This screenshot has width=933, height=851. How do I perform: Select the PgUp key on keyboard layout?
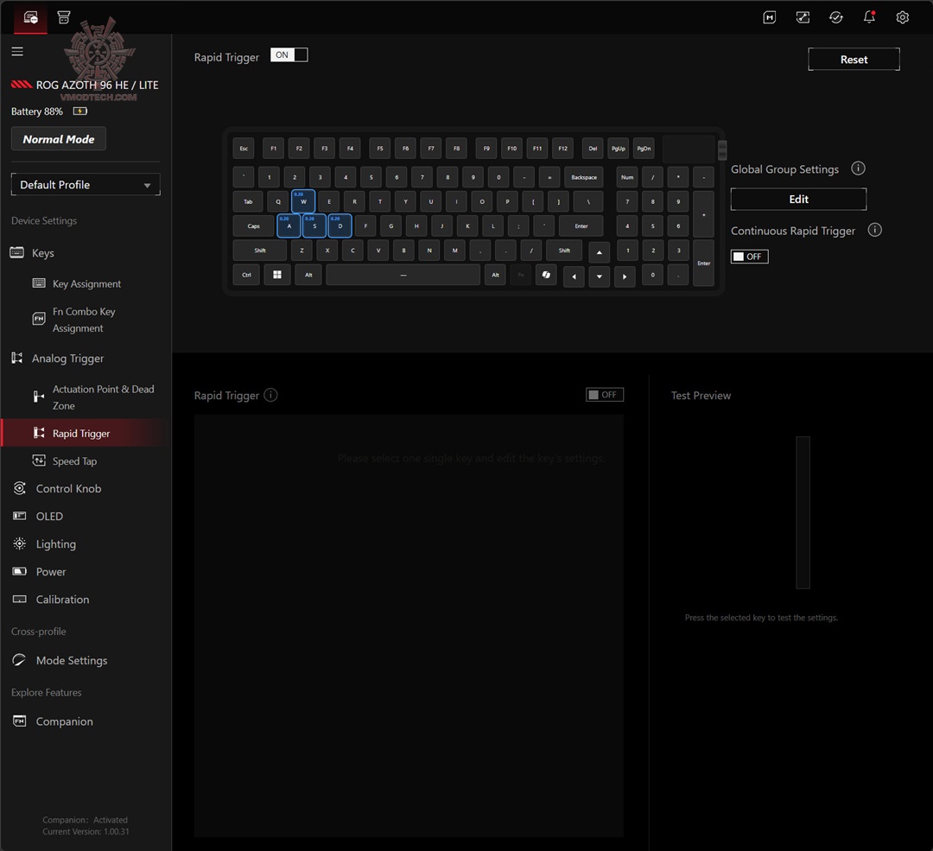619,149
